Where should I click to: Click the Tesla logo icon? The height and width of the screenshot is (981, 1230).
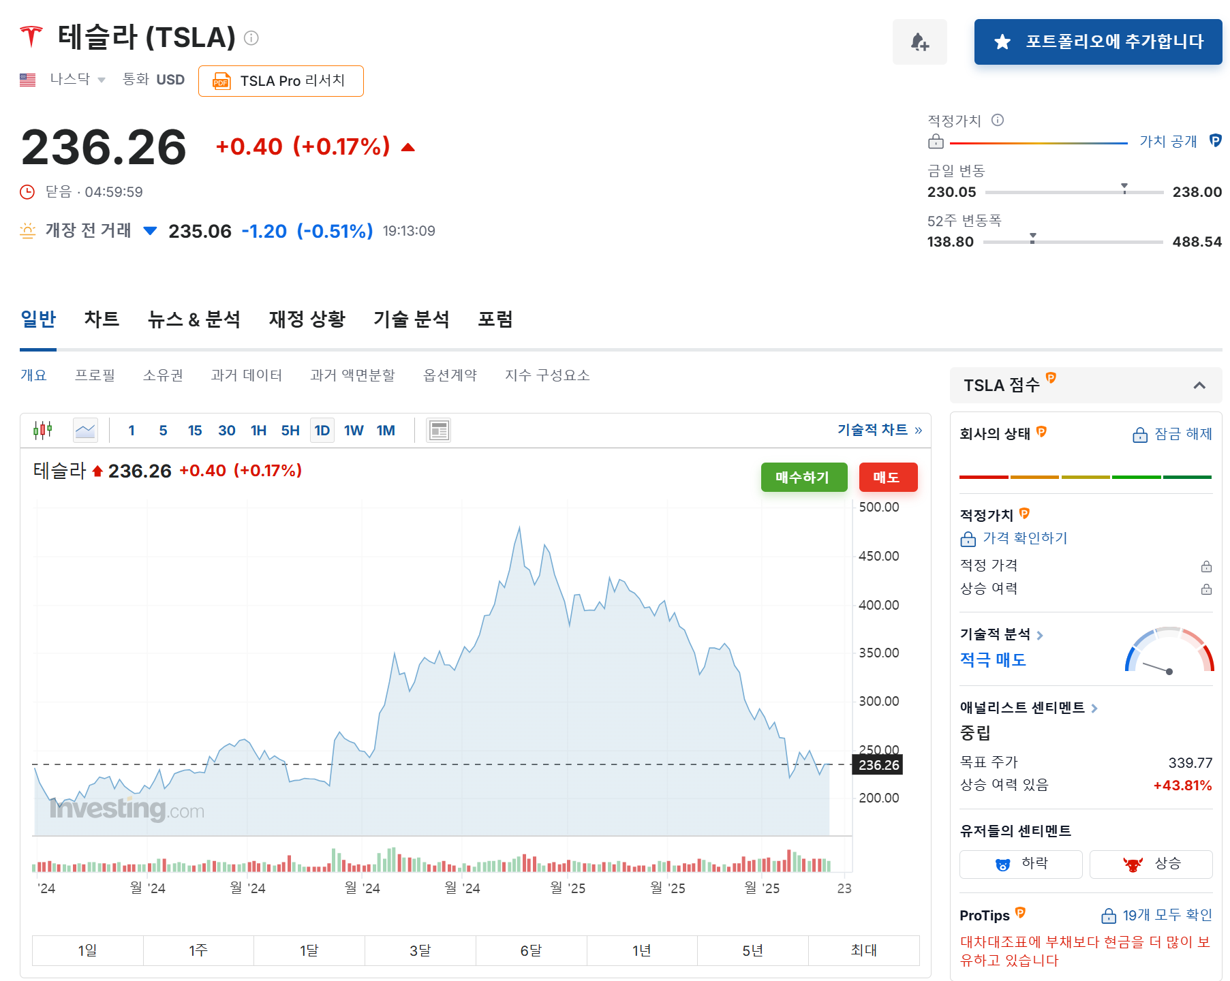click(x=31, y=37)
